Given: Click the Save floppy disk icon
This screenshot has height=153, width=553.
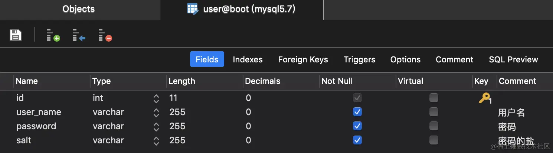Looking at the screenshot, I should click(x=16, y=35).
